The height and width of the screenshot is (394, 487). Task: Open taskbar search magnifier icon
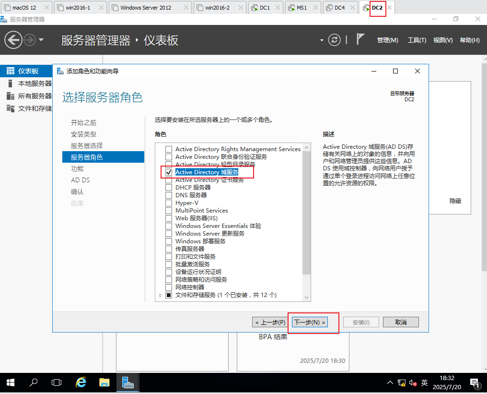(33, 382)
